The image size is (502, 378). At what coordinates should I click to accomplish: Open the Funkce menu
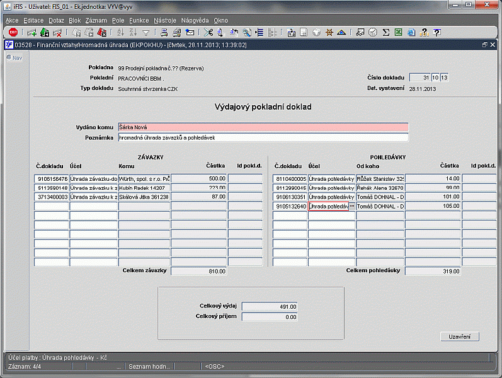click(139, 21)
